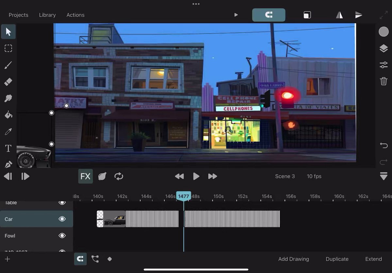Choose the eyedropper tool
392x273 pixels.
(x=8, y=132)
